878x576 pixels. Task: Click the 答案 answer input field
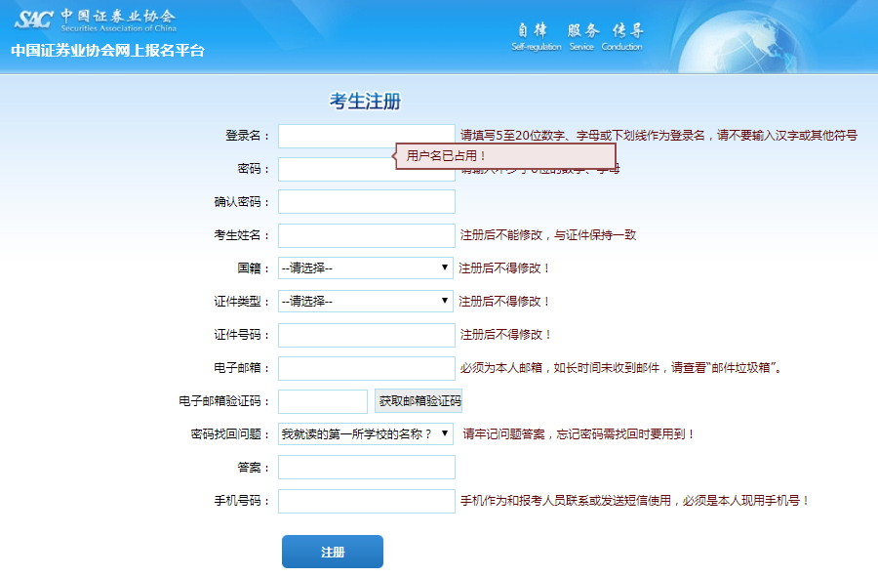366,468
